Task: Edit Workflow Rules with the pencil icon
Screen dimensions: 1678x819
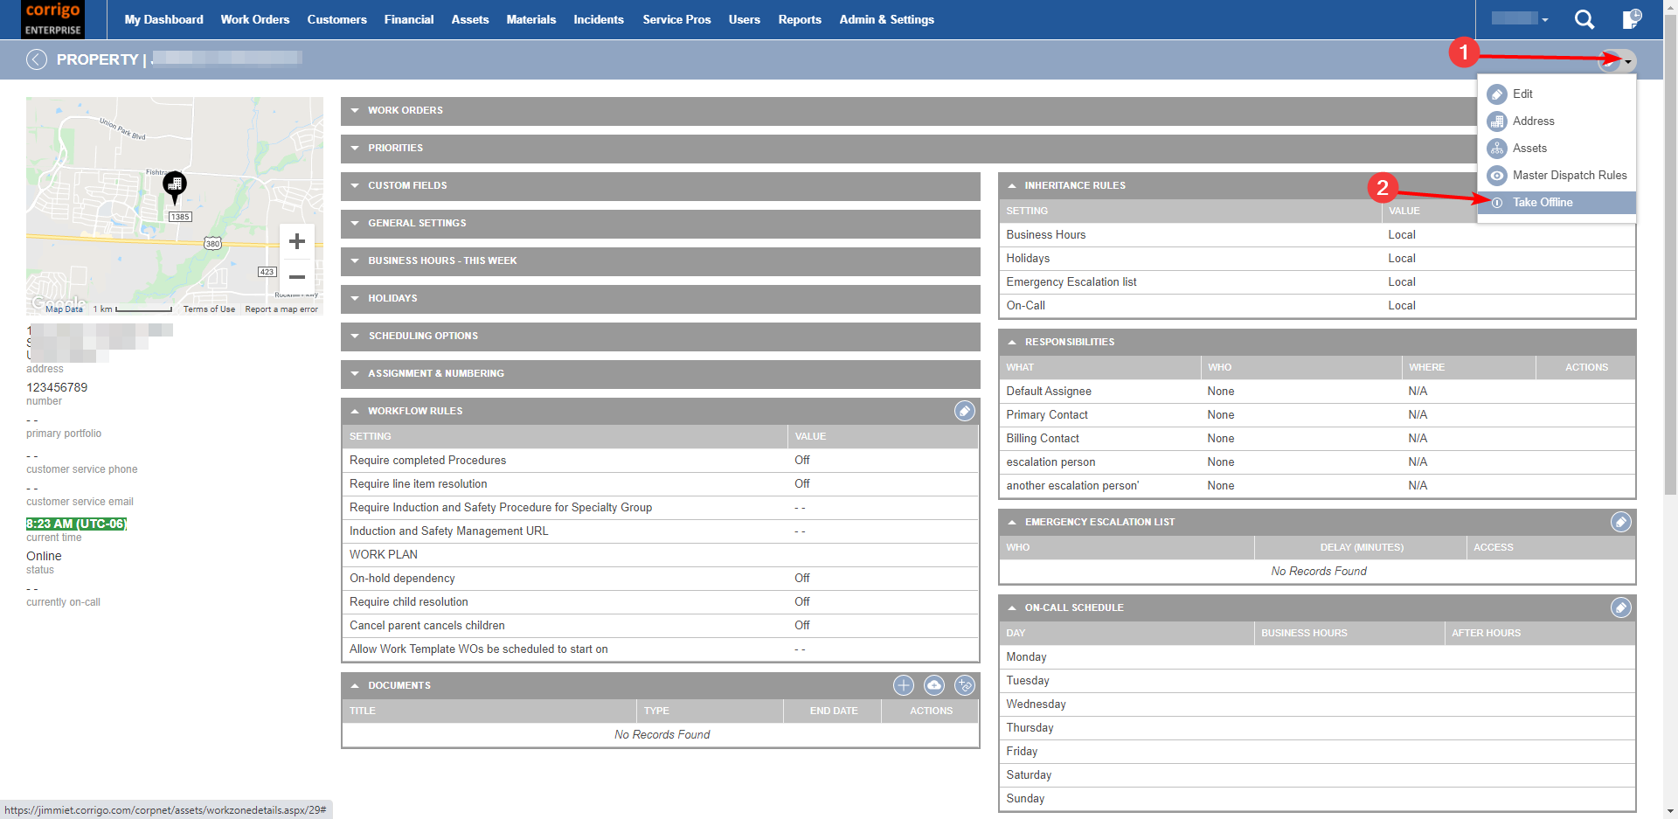Action: point(964,411)
